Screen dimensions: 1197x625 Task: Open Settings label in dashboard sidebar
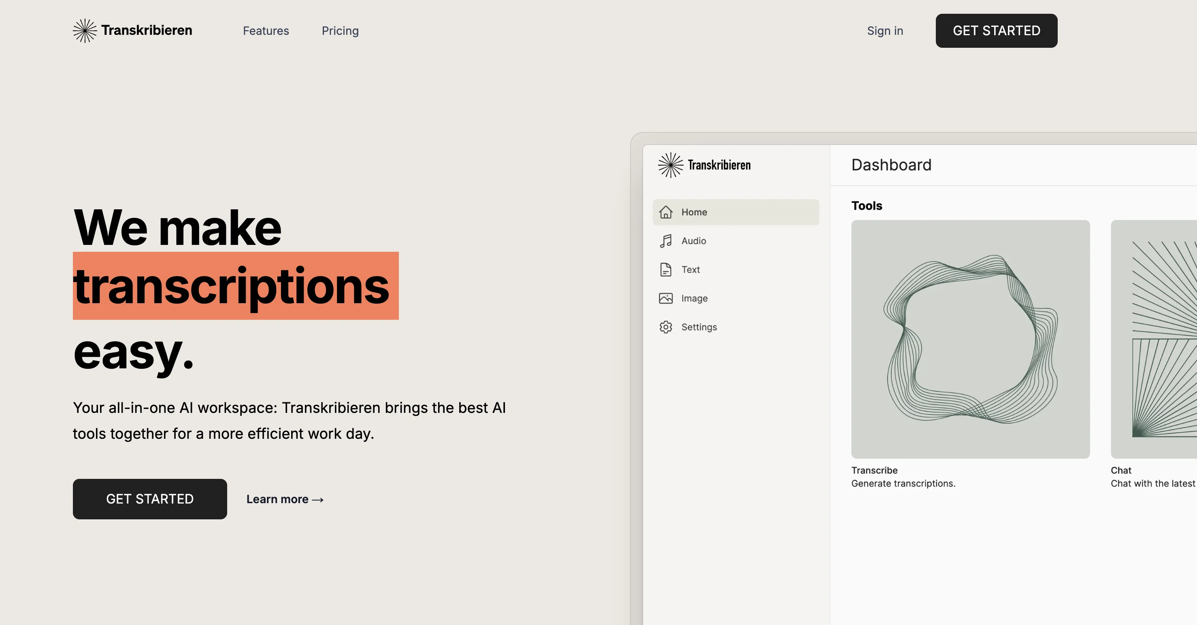click(699, 327)
